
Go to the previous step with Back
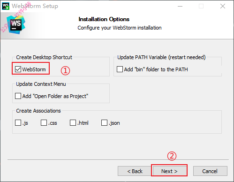[135, 171]
